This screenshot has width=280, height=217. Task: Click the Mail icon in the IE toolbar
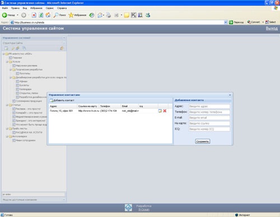(100, 15)
